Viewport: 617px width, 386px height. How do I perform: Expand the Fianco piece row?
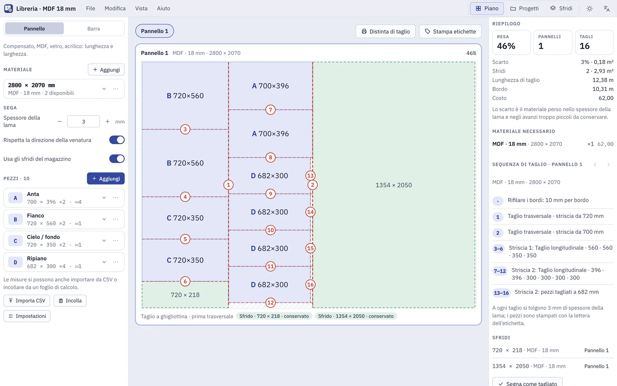pyautogui.click(x=104, y=219)
